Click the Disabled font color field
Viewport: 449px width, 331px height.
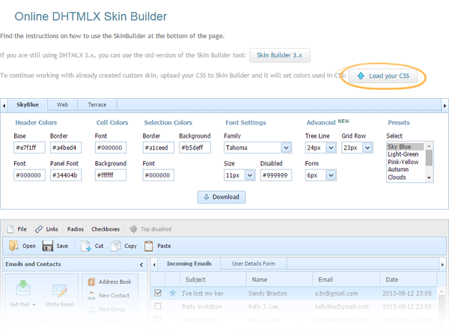(276, 175)
